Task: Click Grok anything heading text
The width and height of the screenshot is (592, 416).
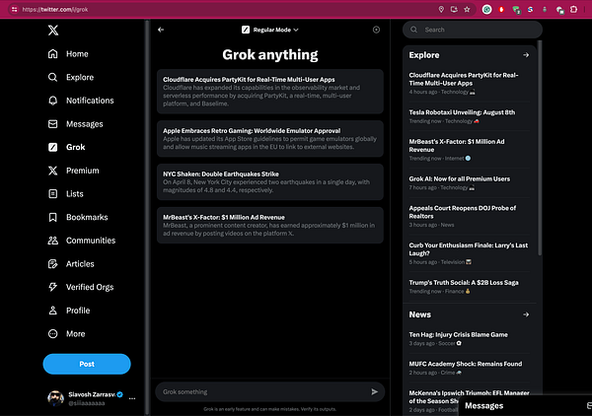Action: click(x=270, y=55)
